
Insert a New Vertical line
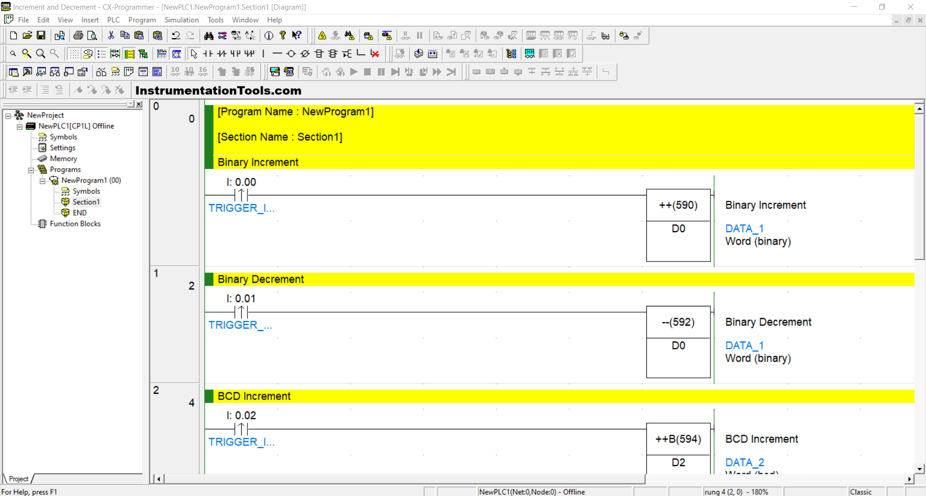click(263, 54)
